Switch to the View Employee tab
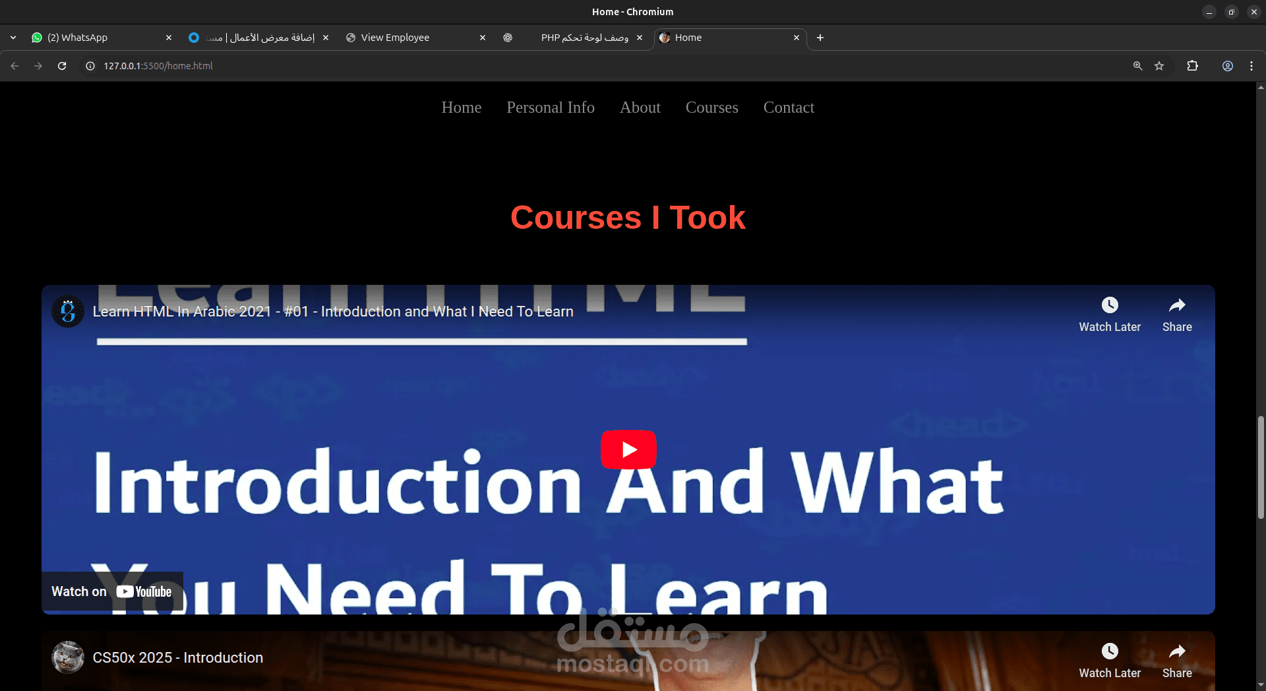This screenshot has width=1266, height=691. (415, 38)
